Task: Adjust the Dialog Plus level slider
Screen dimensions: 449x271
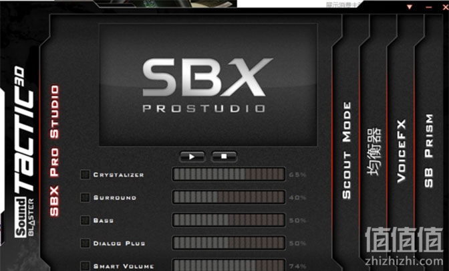Action: [229, 243]
